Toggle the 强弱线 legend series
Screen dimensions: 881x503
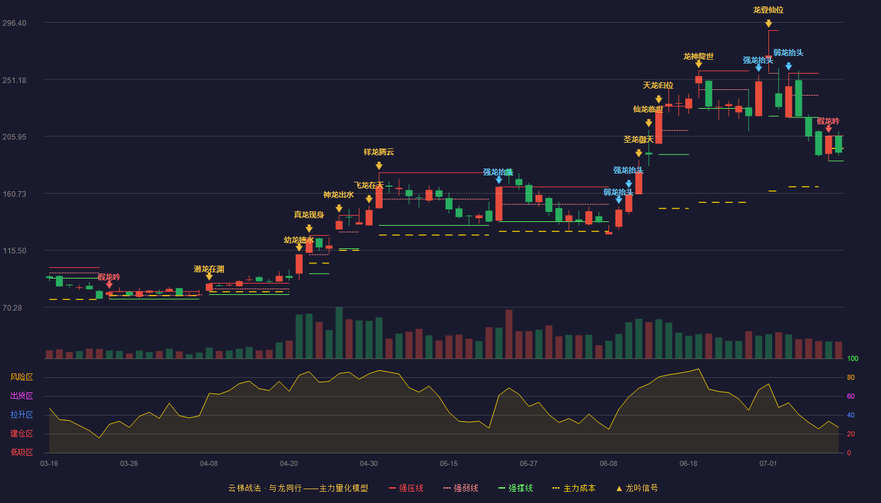click(x=461, y=488)
